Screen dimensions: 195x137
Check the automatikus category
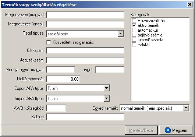tap(134, 30)
